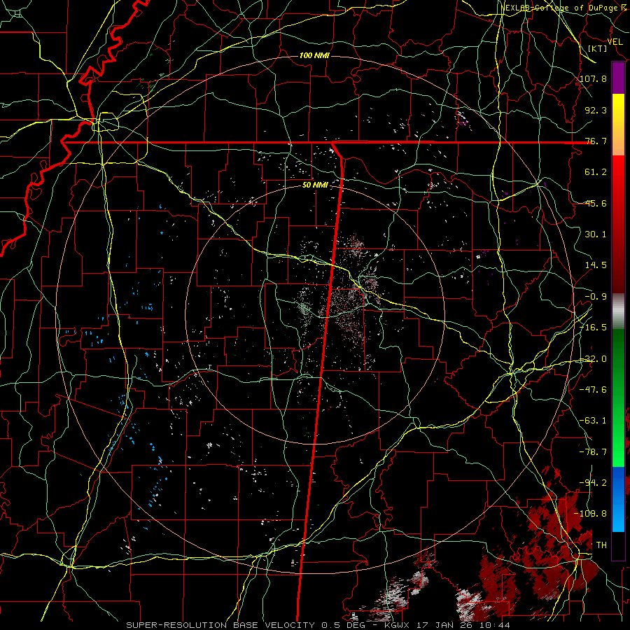The height and width of the screenshot is (630, 630).
Task: Click the -47.6 legend value
Action: (593, 390)
